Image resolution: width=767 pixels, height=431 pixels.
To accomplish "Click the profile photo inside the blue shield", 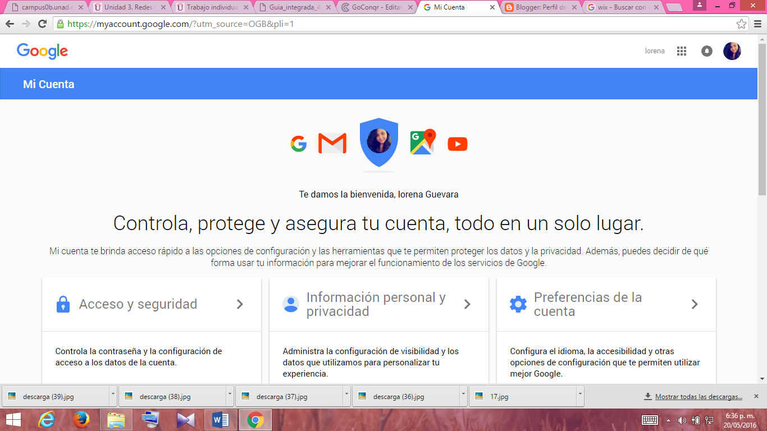I will click(x=379, y=141).
